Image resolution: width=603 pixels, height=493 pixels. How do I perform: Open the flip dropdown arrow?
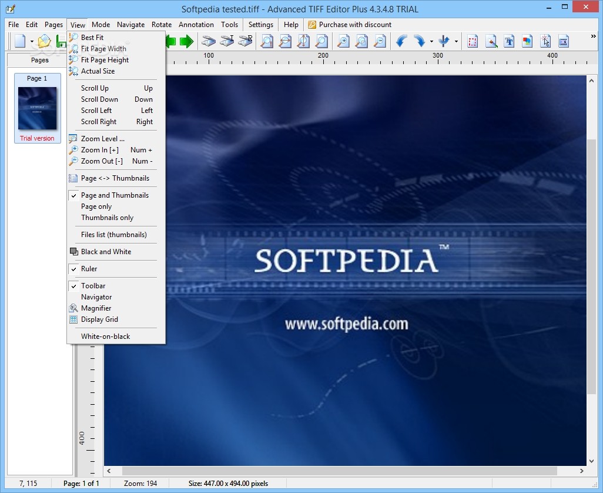pos(456,41)
